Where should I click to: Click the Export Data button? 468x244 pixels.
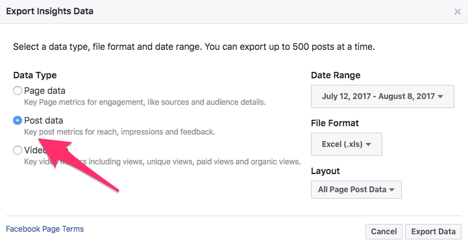[433, 232]
